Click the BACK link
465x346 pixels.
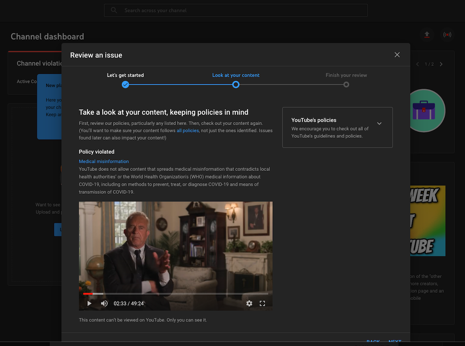click(x=373, y=342)
